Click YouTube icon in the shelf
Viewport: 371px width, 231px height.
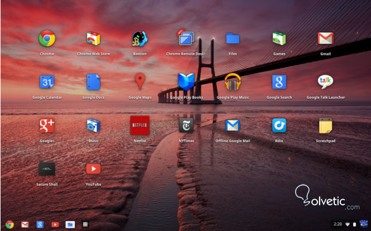(x=55, y=224)
